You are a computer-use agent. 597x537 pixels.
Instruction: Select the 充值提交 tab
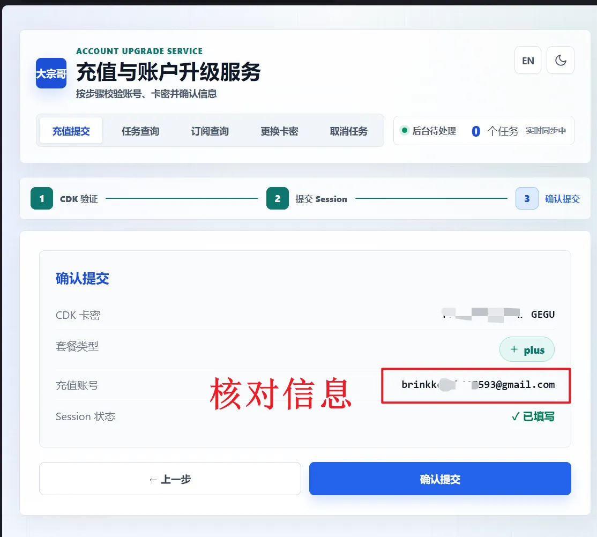pyautogui.click(x=71, y=131)
